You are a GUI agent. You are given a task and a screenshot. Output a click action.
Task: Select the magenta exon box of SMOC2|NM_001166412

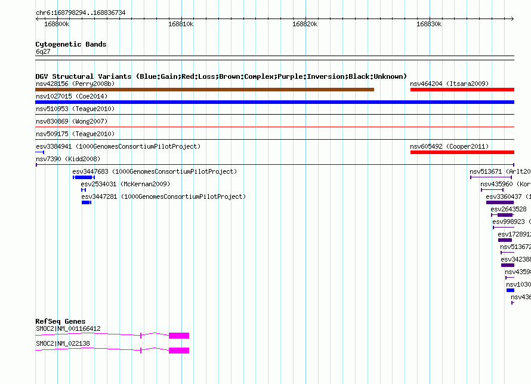pyautogui.click(x=179, y=336)
